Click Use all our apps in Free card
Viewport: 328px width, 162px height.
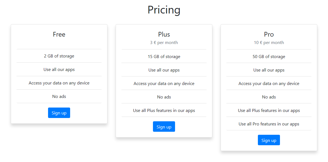59,70
